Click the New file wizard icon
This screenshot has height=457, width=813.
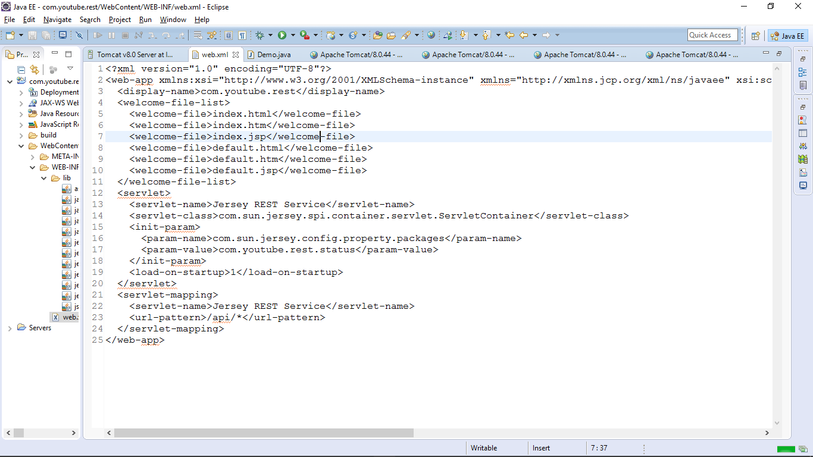tap(10, 35)
